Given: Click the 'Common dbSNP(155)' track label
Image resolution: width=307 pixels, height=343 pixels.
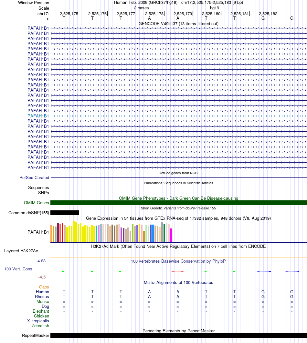Looking at the screenshot, I should pos(29,213).
